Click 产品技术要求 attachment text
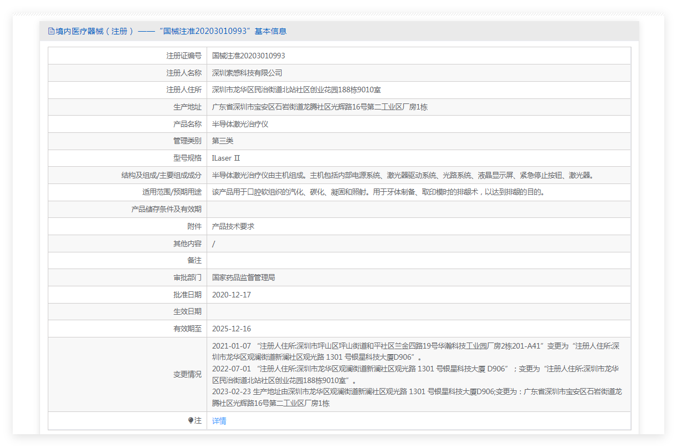The width and height of the screenshot is (677, 447). [233, 226]
